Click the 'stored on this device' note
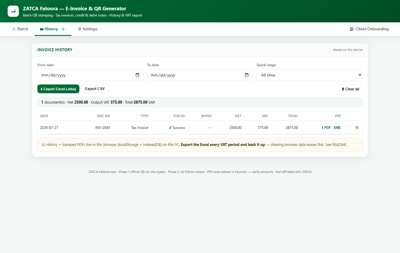400x253 pixels. 348,50
